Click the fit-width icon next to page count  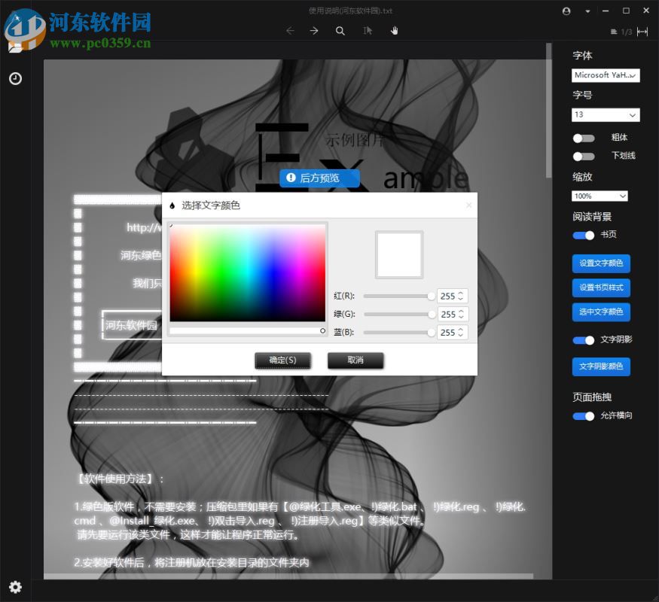click(642, 32)
